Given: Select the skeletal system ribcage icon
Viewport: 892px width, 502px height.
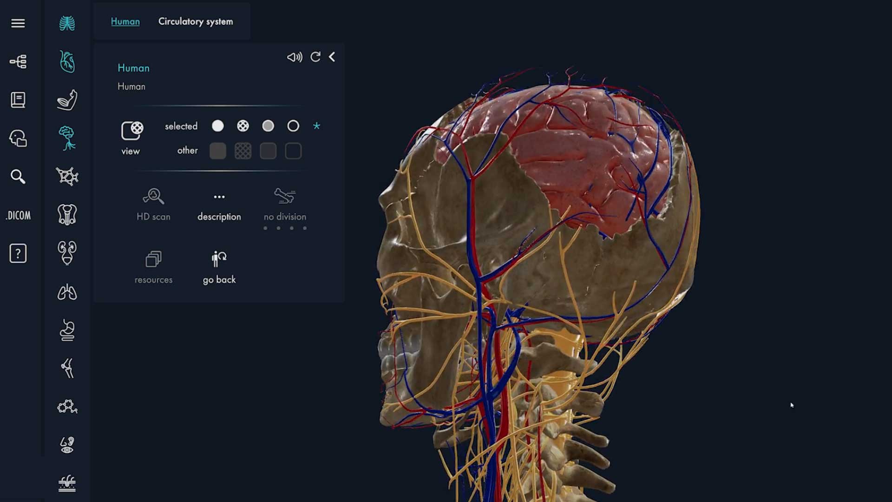Looking at the screenshot, I should [67, 23].
